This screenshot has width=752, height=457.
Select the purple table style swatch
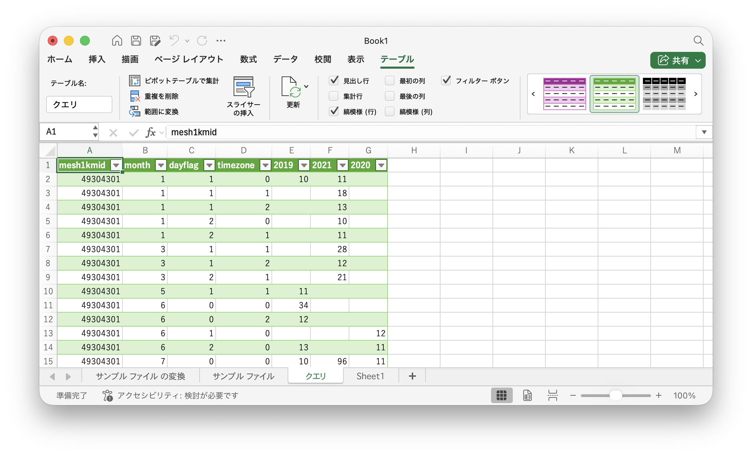tap(564, 94)
